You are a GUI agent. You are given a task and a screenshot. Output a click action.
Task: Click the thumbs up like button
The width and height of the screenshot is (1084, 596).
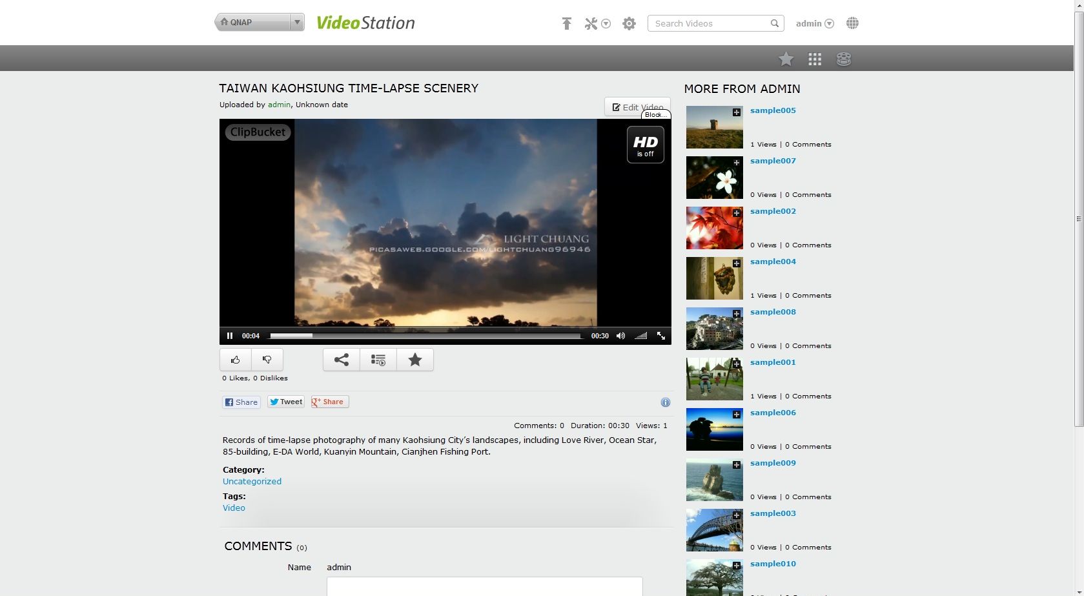[236, 360]
